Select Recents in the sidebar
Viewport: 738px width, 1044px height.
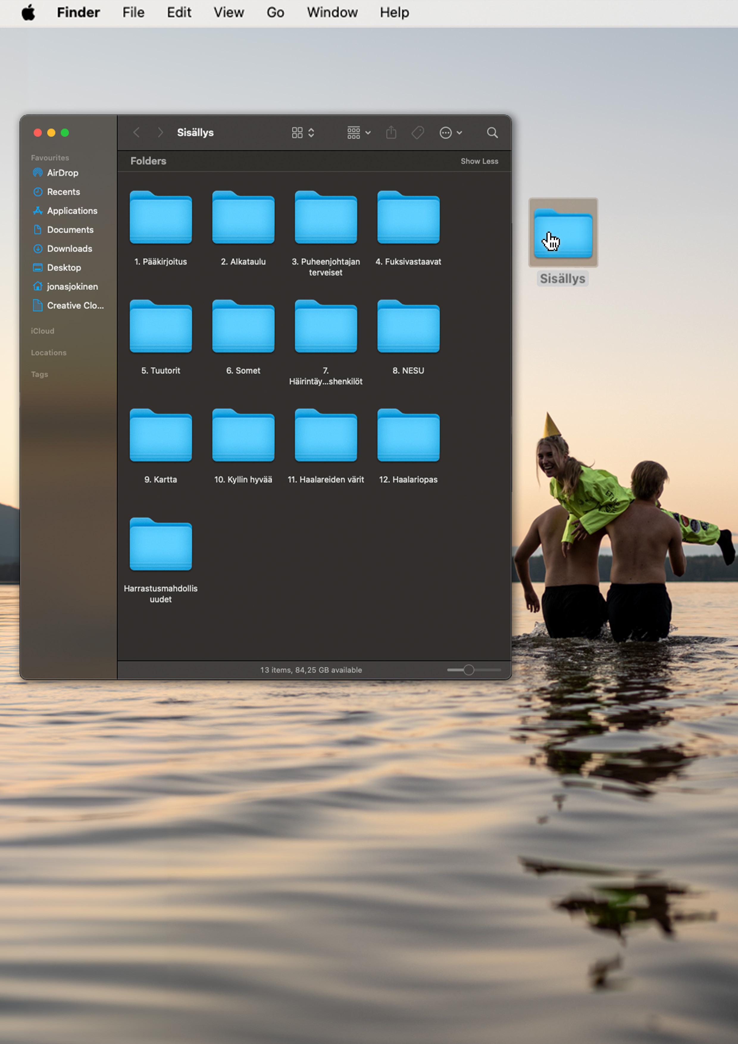pyautogui.click(x=63, y=192)
